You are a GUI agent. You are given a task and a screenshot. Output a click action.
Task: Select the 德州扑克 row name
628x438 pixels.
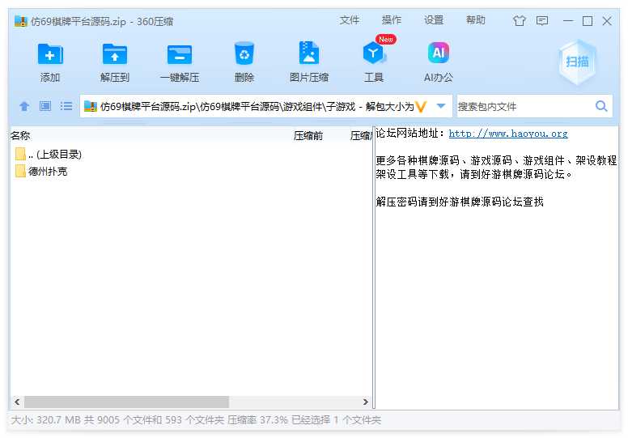coord(48,172)
